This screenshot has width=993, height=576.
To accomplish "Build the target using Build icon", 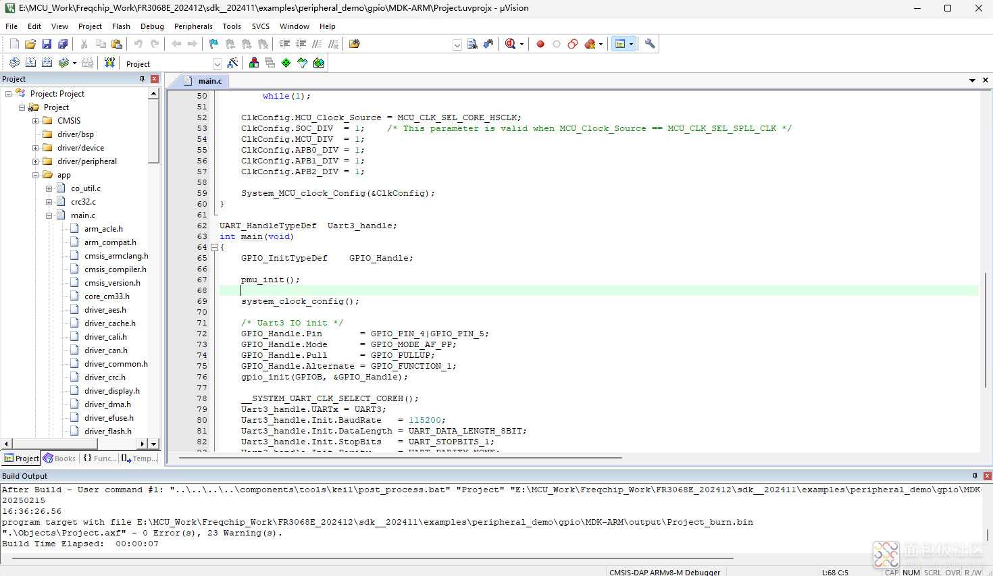I will pos(30,63).
